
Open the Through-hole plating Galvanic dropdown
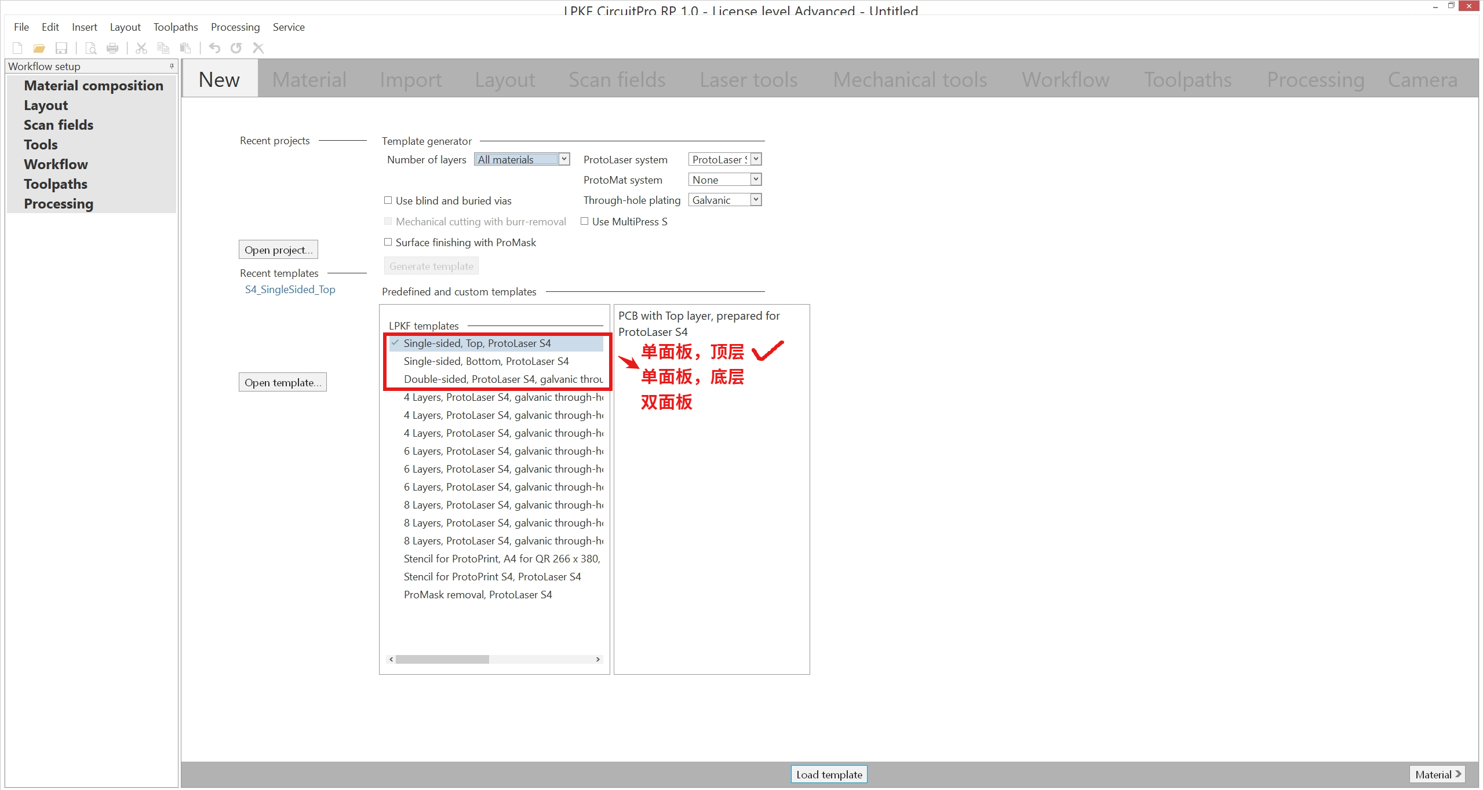coord(756,200)
